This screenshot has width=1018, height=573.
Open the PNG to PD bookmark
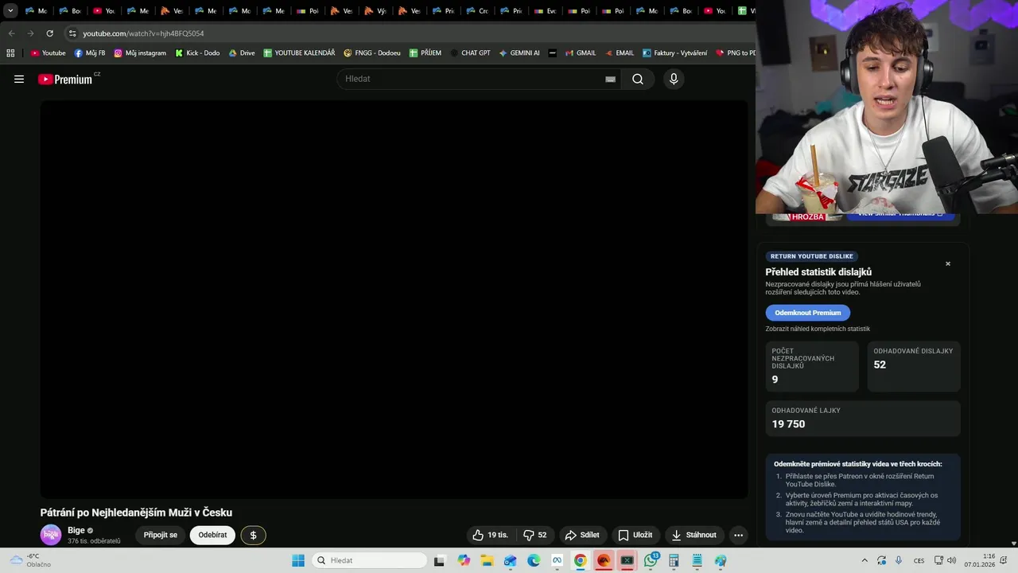point(736,53)
